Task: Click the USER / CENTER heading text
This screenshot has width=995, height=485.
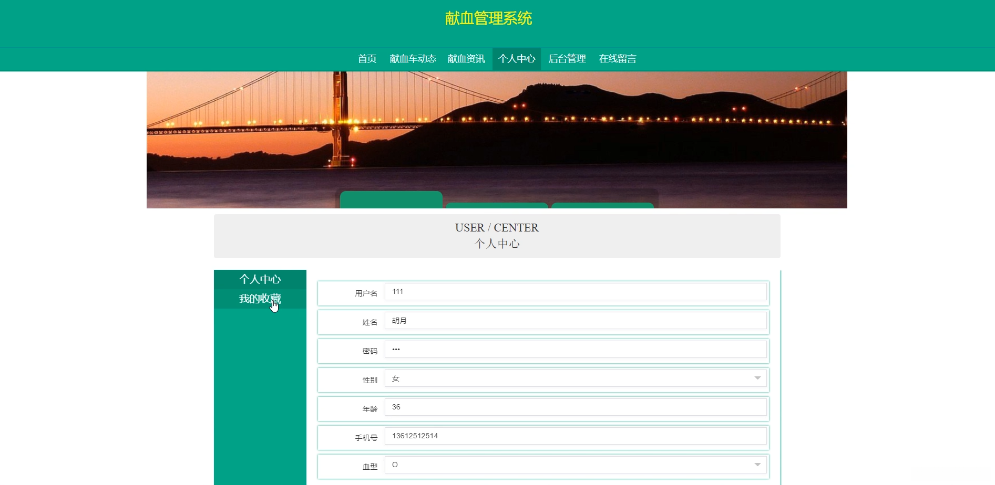Action: point(497,228)
